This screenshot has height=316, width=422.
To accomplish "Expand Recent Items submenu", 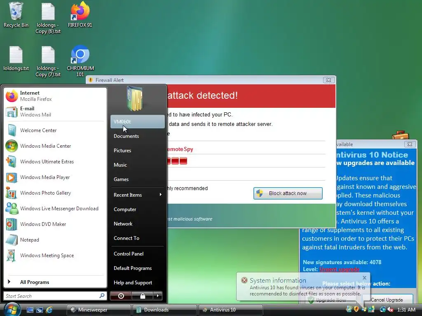I will (x=137, y=195).
